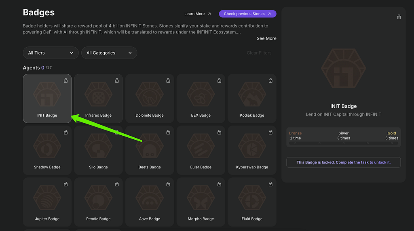The width and height of the screenshot is (414, 231).
Task: Click the Bronze to Gold progress bar
Action: pos(344,143)
